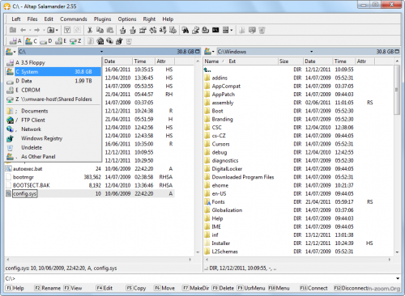
Task: Choose 'A 3.5 Floppy' in drive list
Action: pos(53,63)
